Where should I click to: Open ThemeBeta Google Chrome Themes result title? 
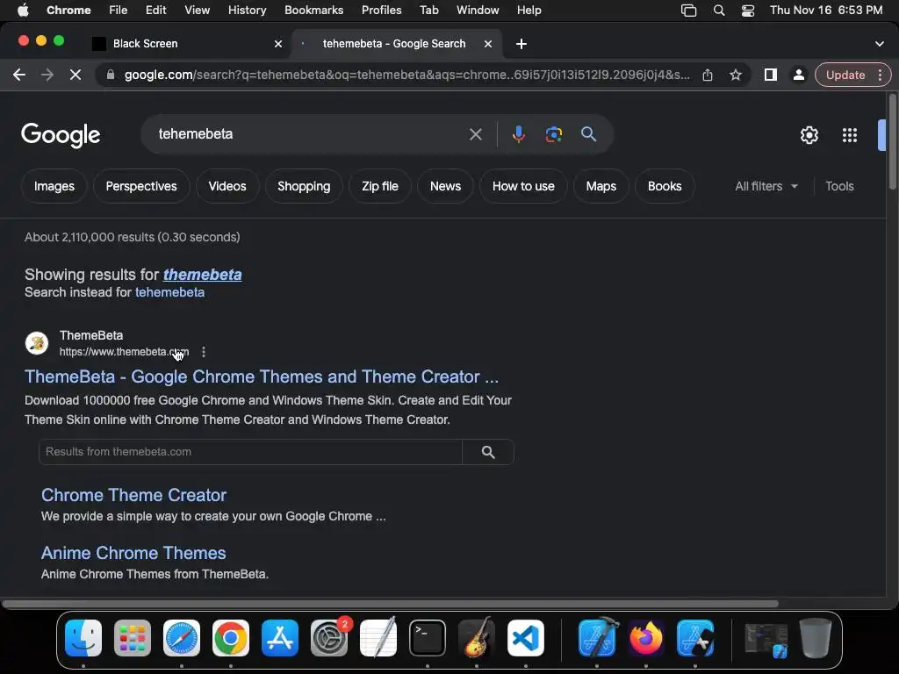262,376
